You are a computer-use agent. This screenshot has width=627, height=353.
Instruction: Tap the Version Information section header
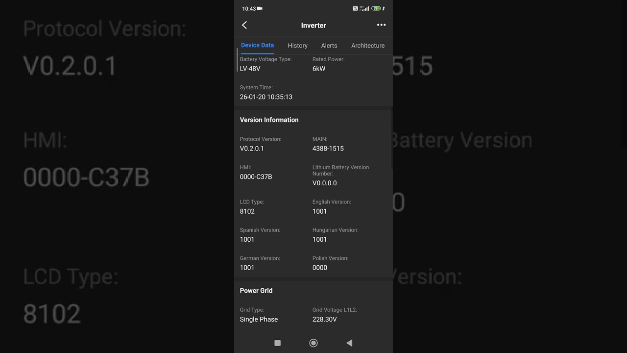[269, 120]
